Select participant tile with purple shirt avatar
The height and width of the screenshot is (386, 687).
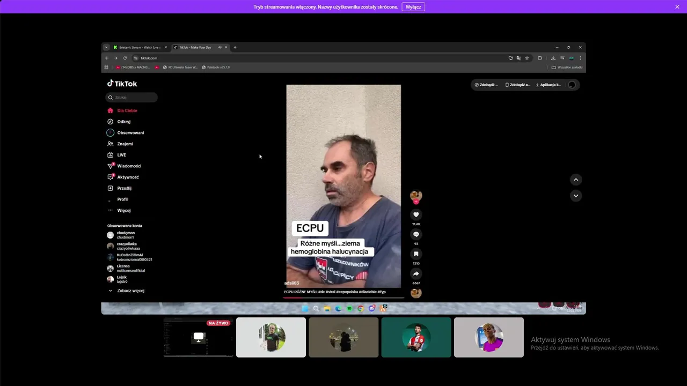tap(489, 337)
